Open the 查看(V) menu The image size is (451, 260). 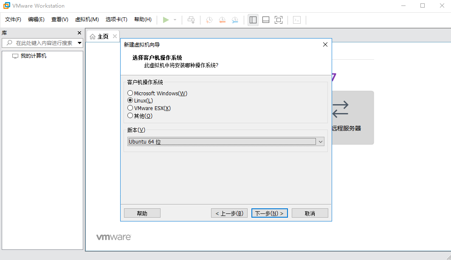click(60, 19)
